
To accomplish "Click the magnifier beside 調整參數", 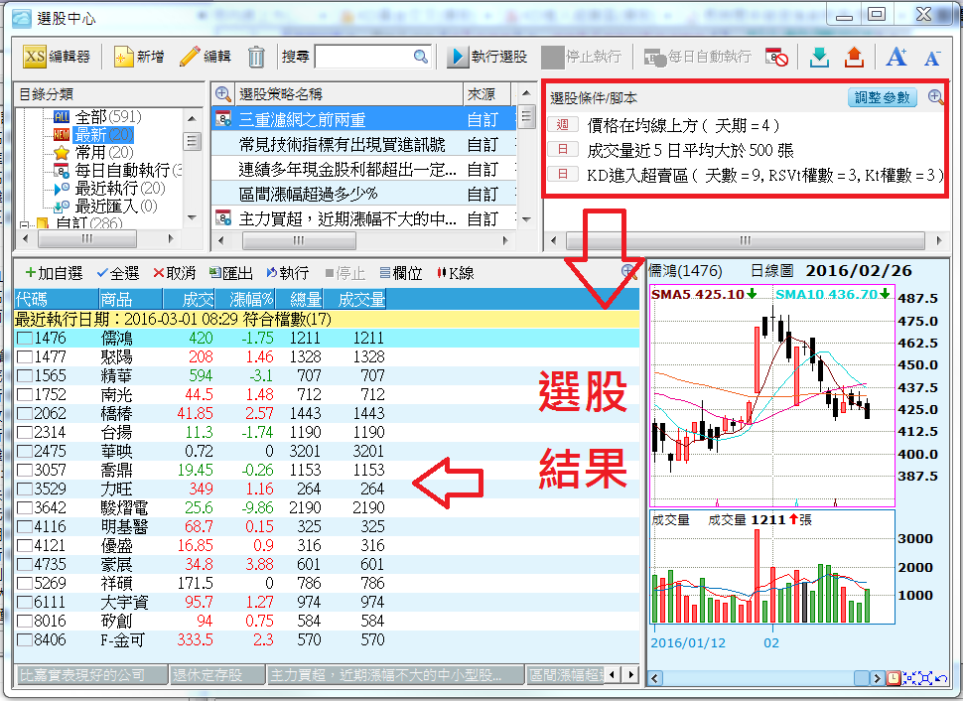I will (934, 97).
